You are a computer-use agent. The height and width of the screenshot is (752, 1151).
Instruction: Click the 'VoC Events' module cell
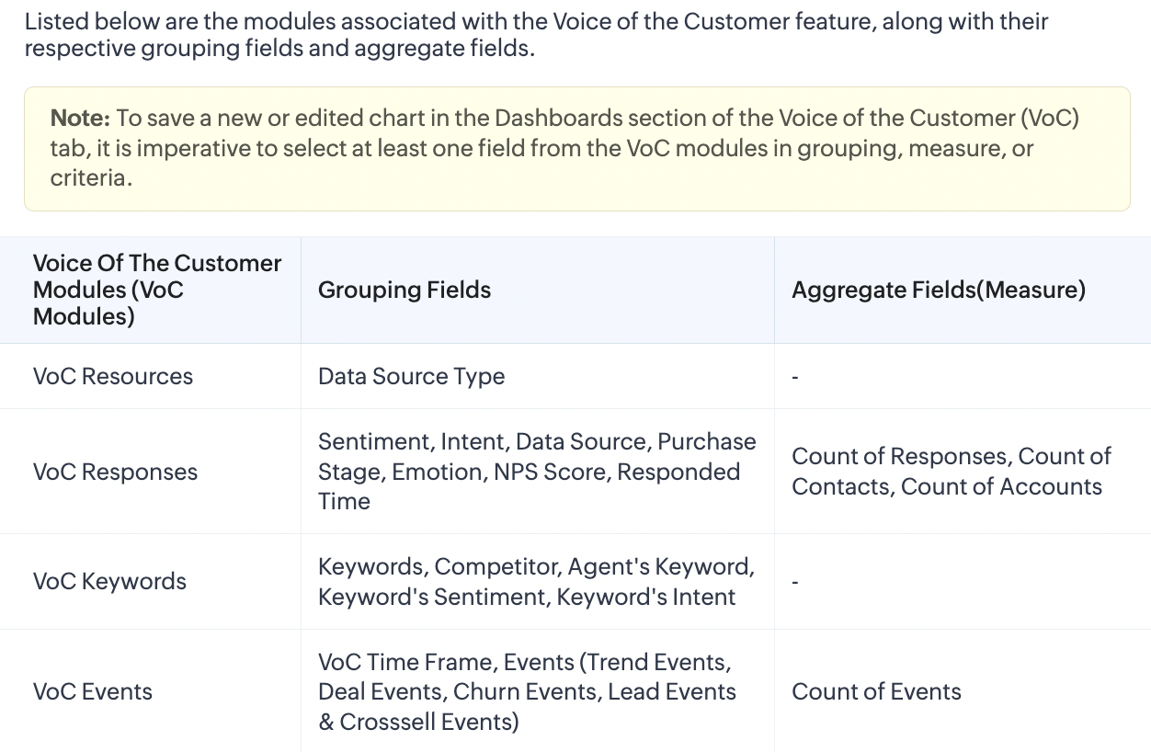(x=93, y=691)
